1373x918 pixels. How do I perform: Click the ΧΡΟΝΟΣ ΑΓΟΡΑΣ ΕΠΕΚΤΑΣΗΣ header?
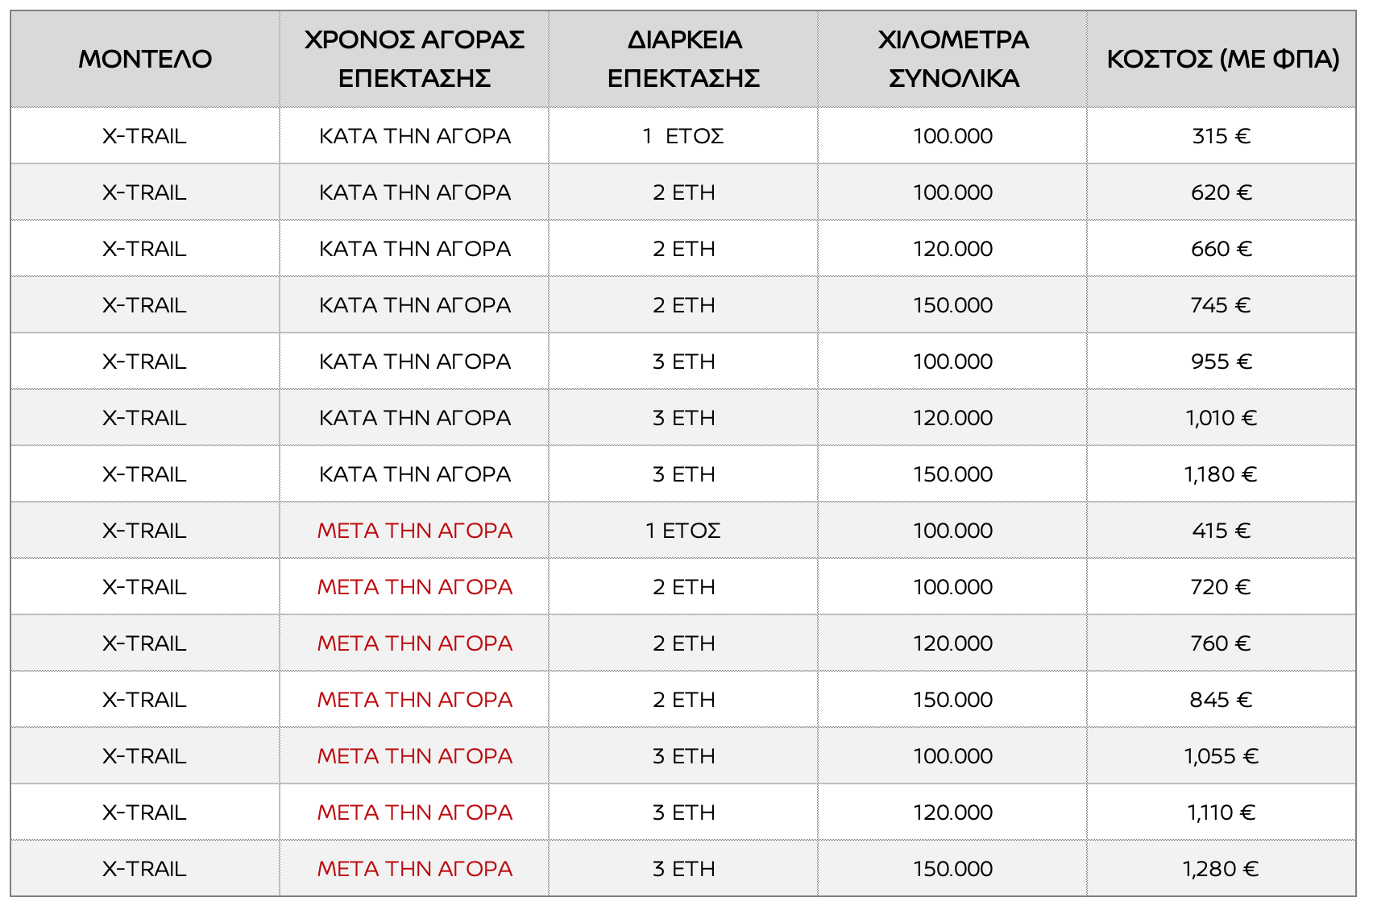414,59
